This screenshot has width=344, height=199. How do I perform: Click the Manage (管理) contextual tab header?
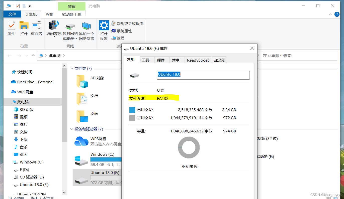tap(71, 7)
